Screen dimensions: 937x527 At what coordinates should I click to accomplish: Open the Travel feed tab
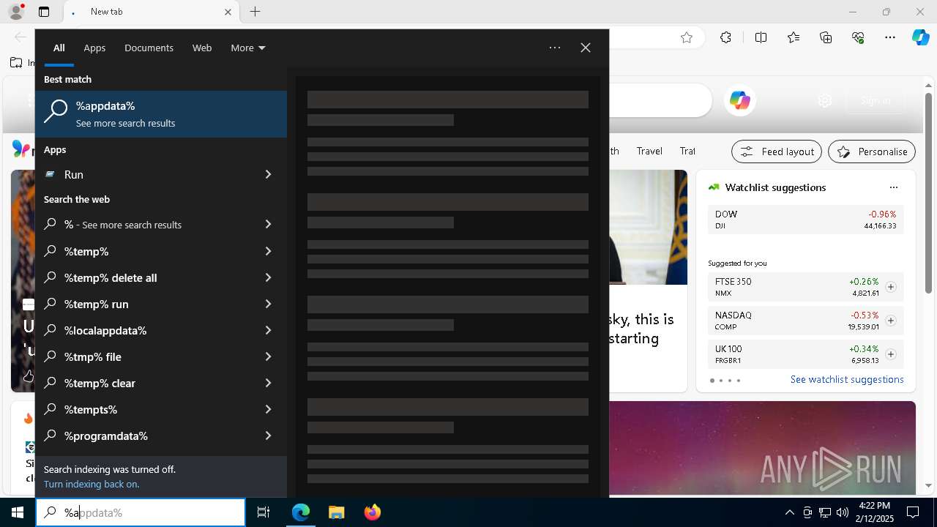tap(649, 151)
